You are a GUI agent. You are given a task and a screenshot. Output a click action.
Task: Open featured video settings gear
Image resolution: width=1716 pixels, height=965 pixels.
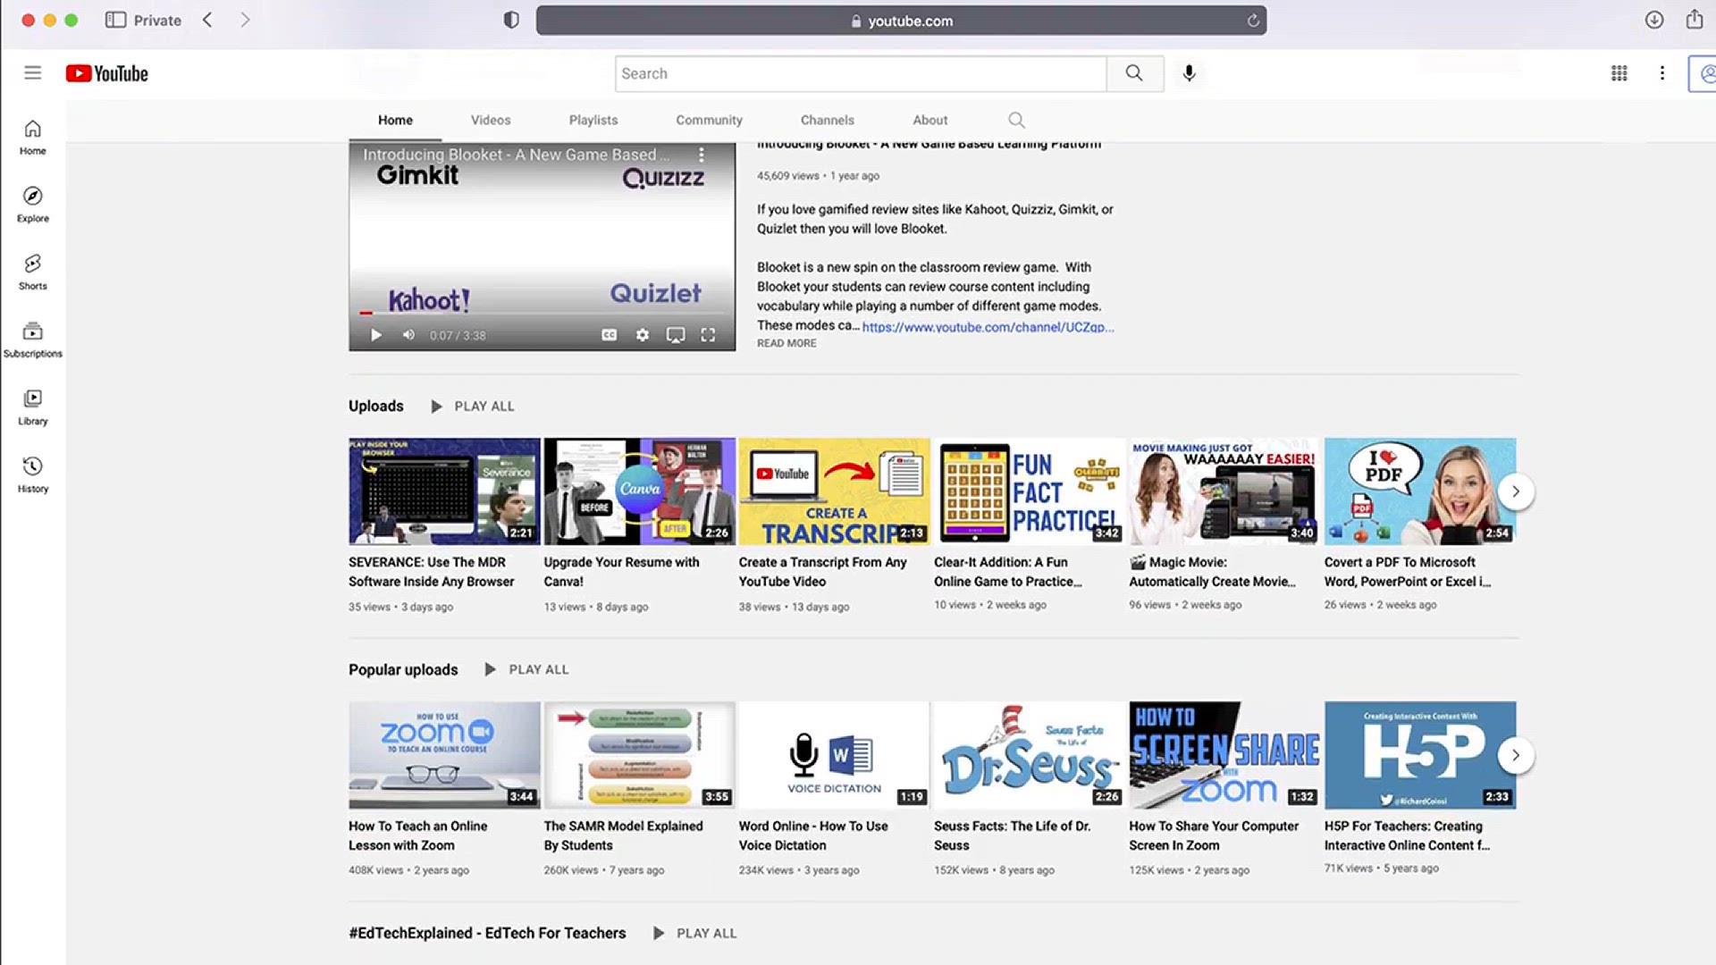pos(642,335)
